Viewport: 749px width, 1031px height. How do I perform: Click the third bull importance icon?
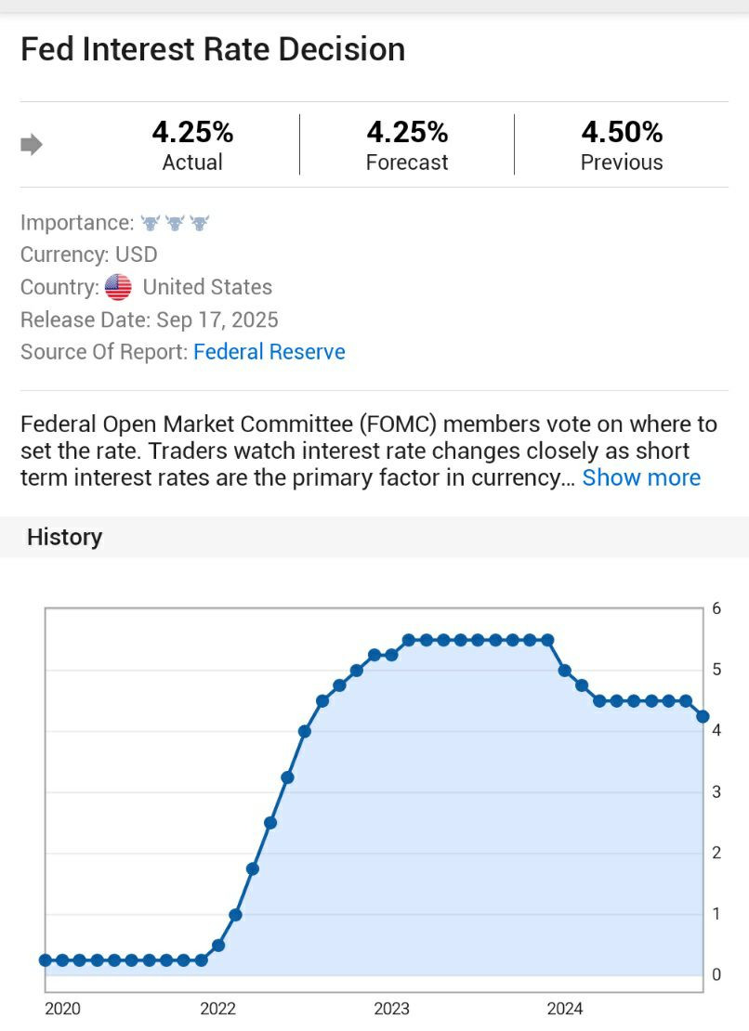[199, 223]
